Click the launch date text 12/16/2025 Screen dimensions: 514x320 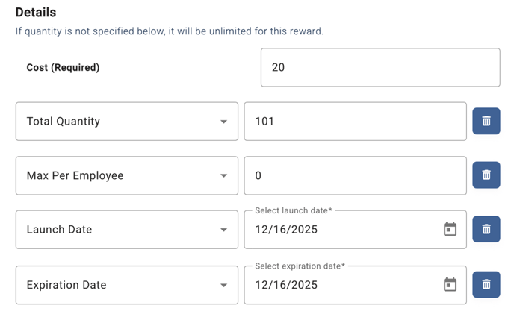287,230
